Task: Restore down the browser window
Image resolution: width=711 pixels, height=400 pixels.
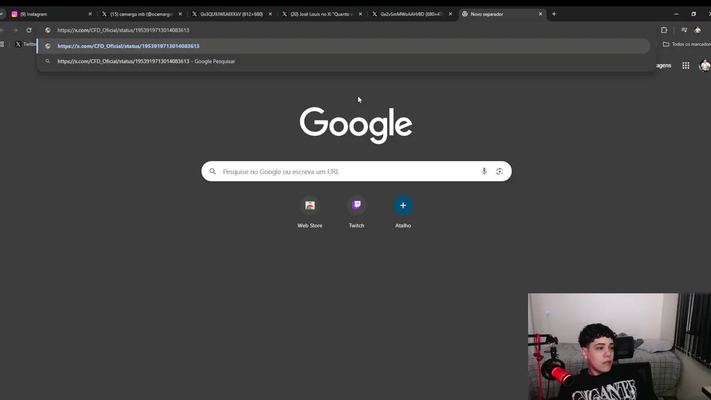Action: [x=693, y=14]
